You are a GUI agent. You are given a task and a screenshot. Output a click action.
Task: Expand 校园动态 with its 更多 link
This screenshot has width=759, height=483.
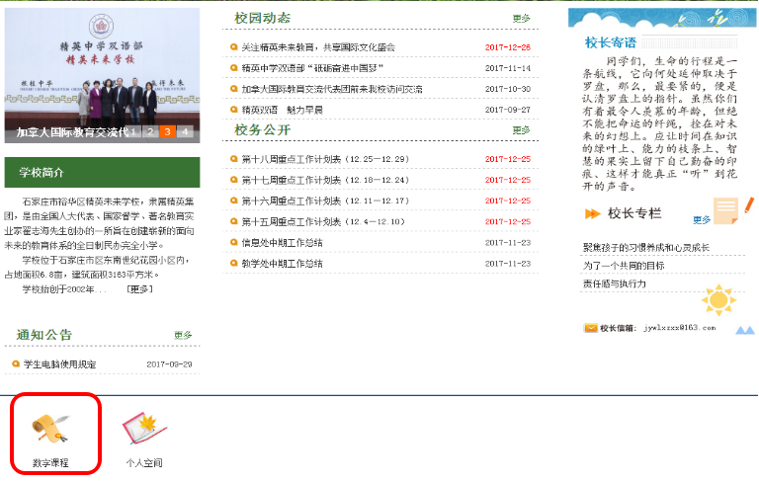point(521,19)
